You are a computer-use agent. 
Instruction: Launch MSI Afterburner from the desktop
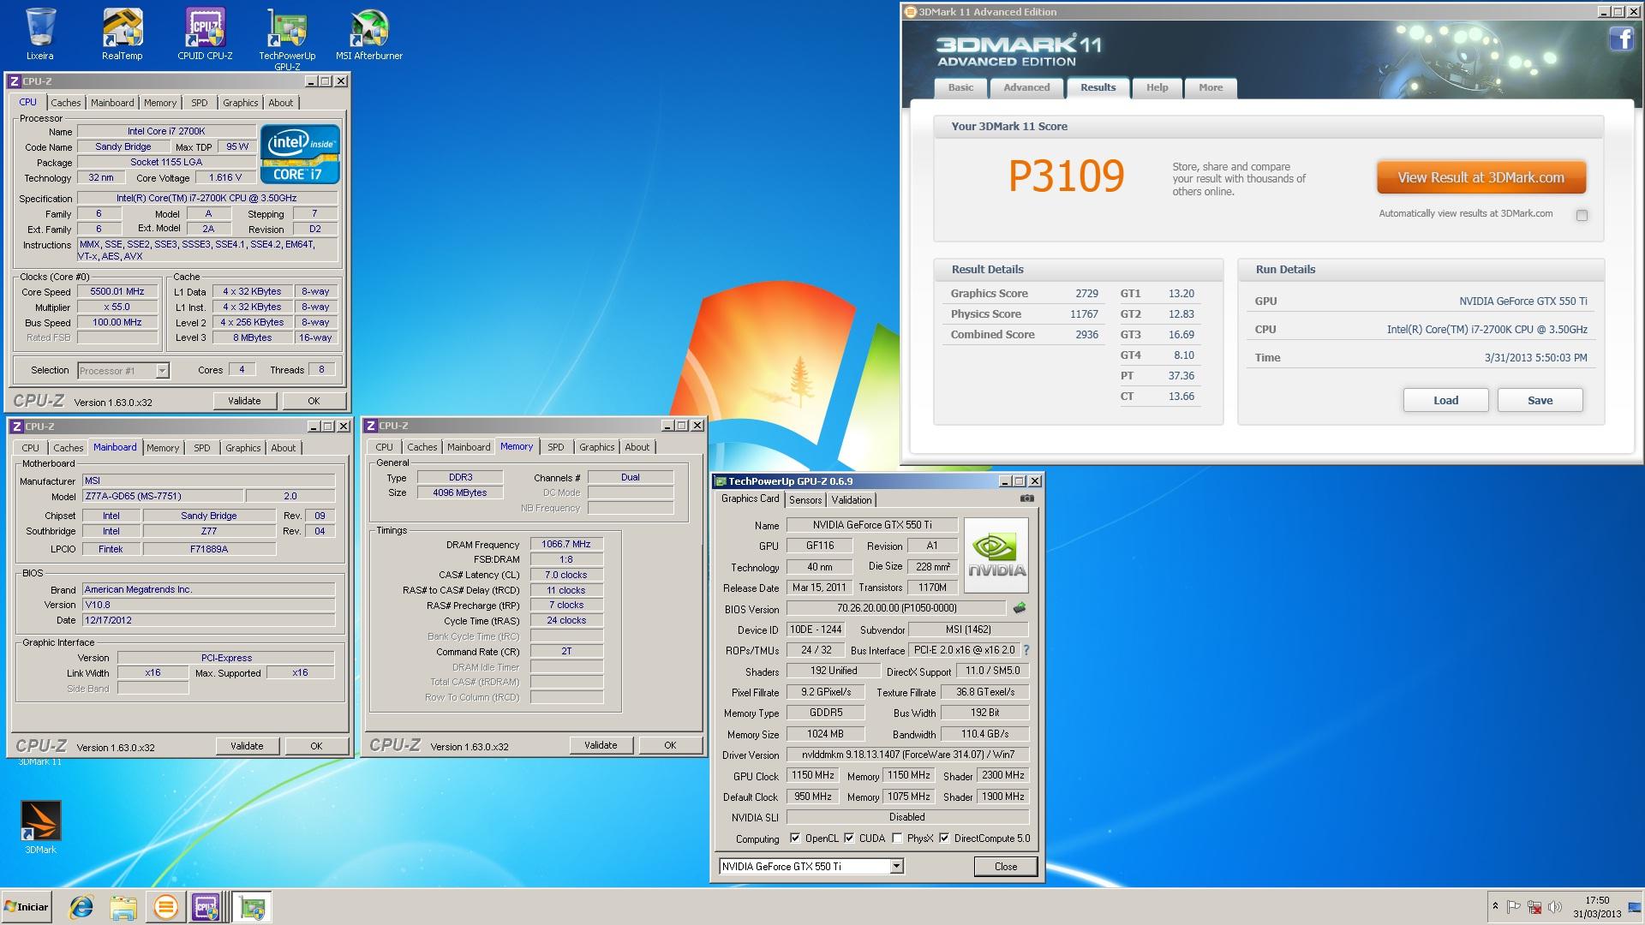369,34
